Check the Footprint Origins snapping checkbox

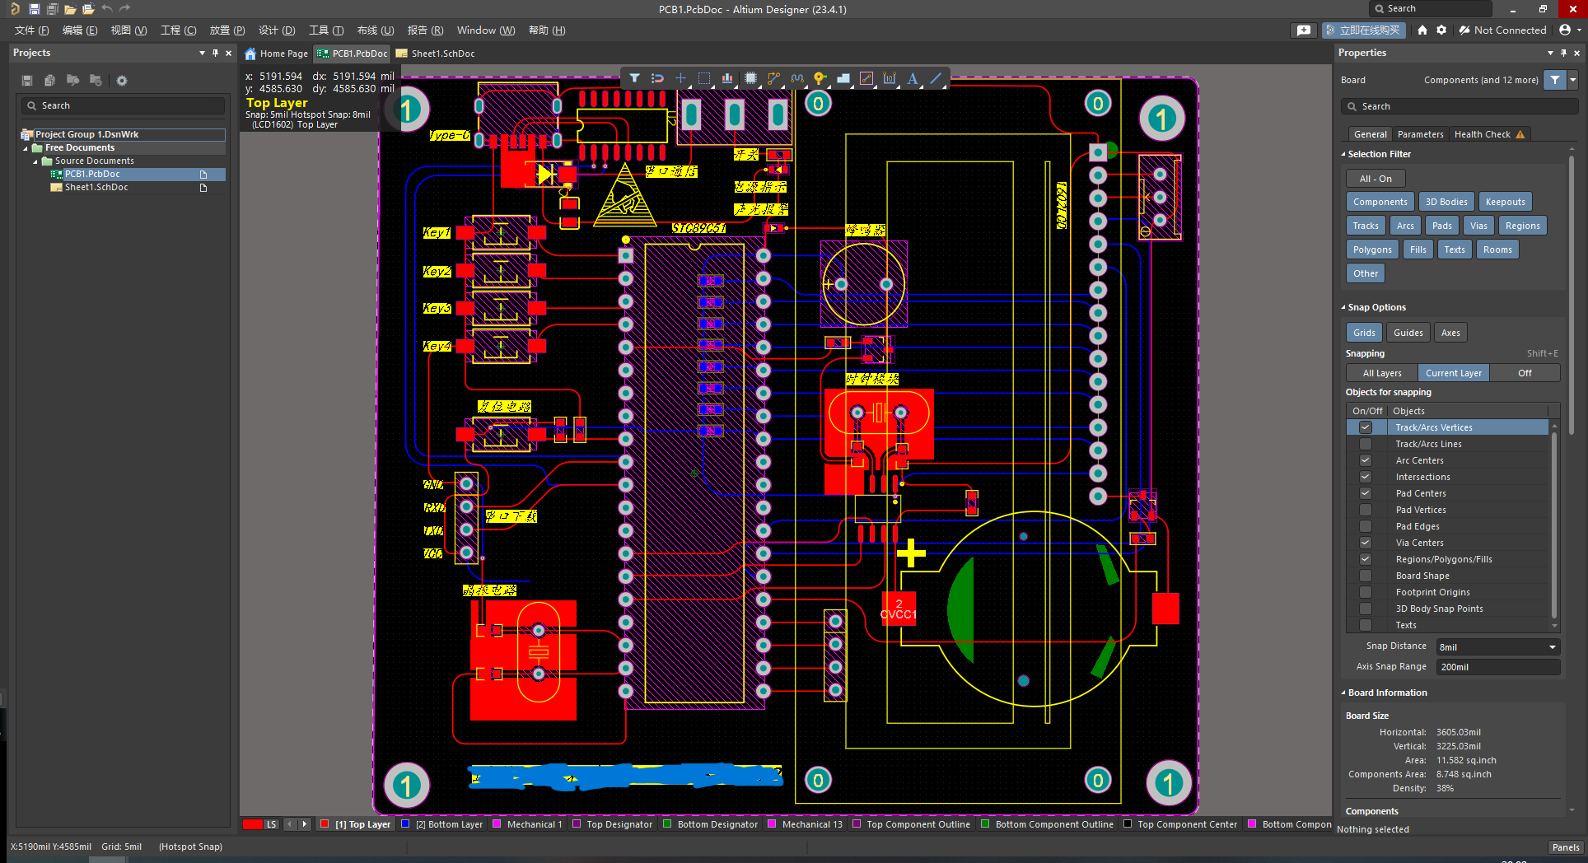(1366, 592)
